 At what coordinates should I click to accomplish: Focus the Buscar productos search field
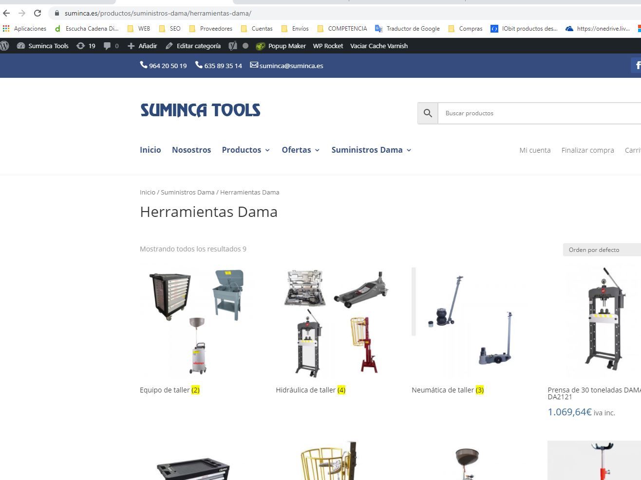click(539, 113)
